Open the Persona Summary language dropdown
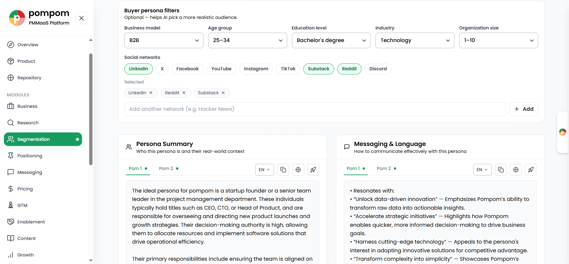 click(265, 170)
